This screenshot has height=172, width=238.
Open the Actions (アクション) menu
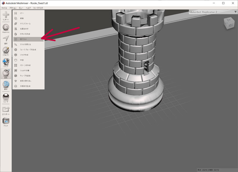13,7
